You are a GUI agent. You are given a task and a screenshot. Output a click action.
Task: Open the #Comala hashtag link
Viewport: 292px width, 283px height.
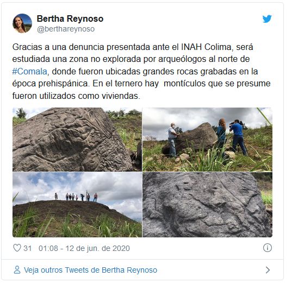click(x=29, y=72)
